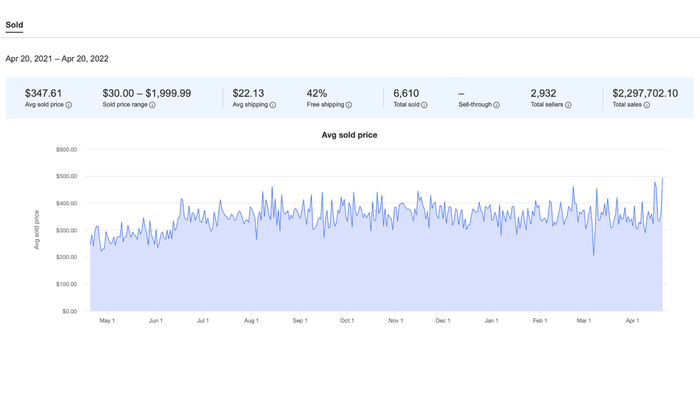Switch to the Sold tab
The width and height of the screenshot is (700, 393).
click(x=15, y=25)
